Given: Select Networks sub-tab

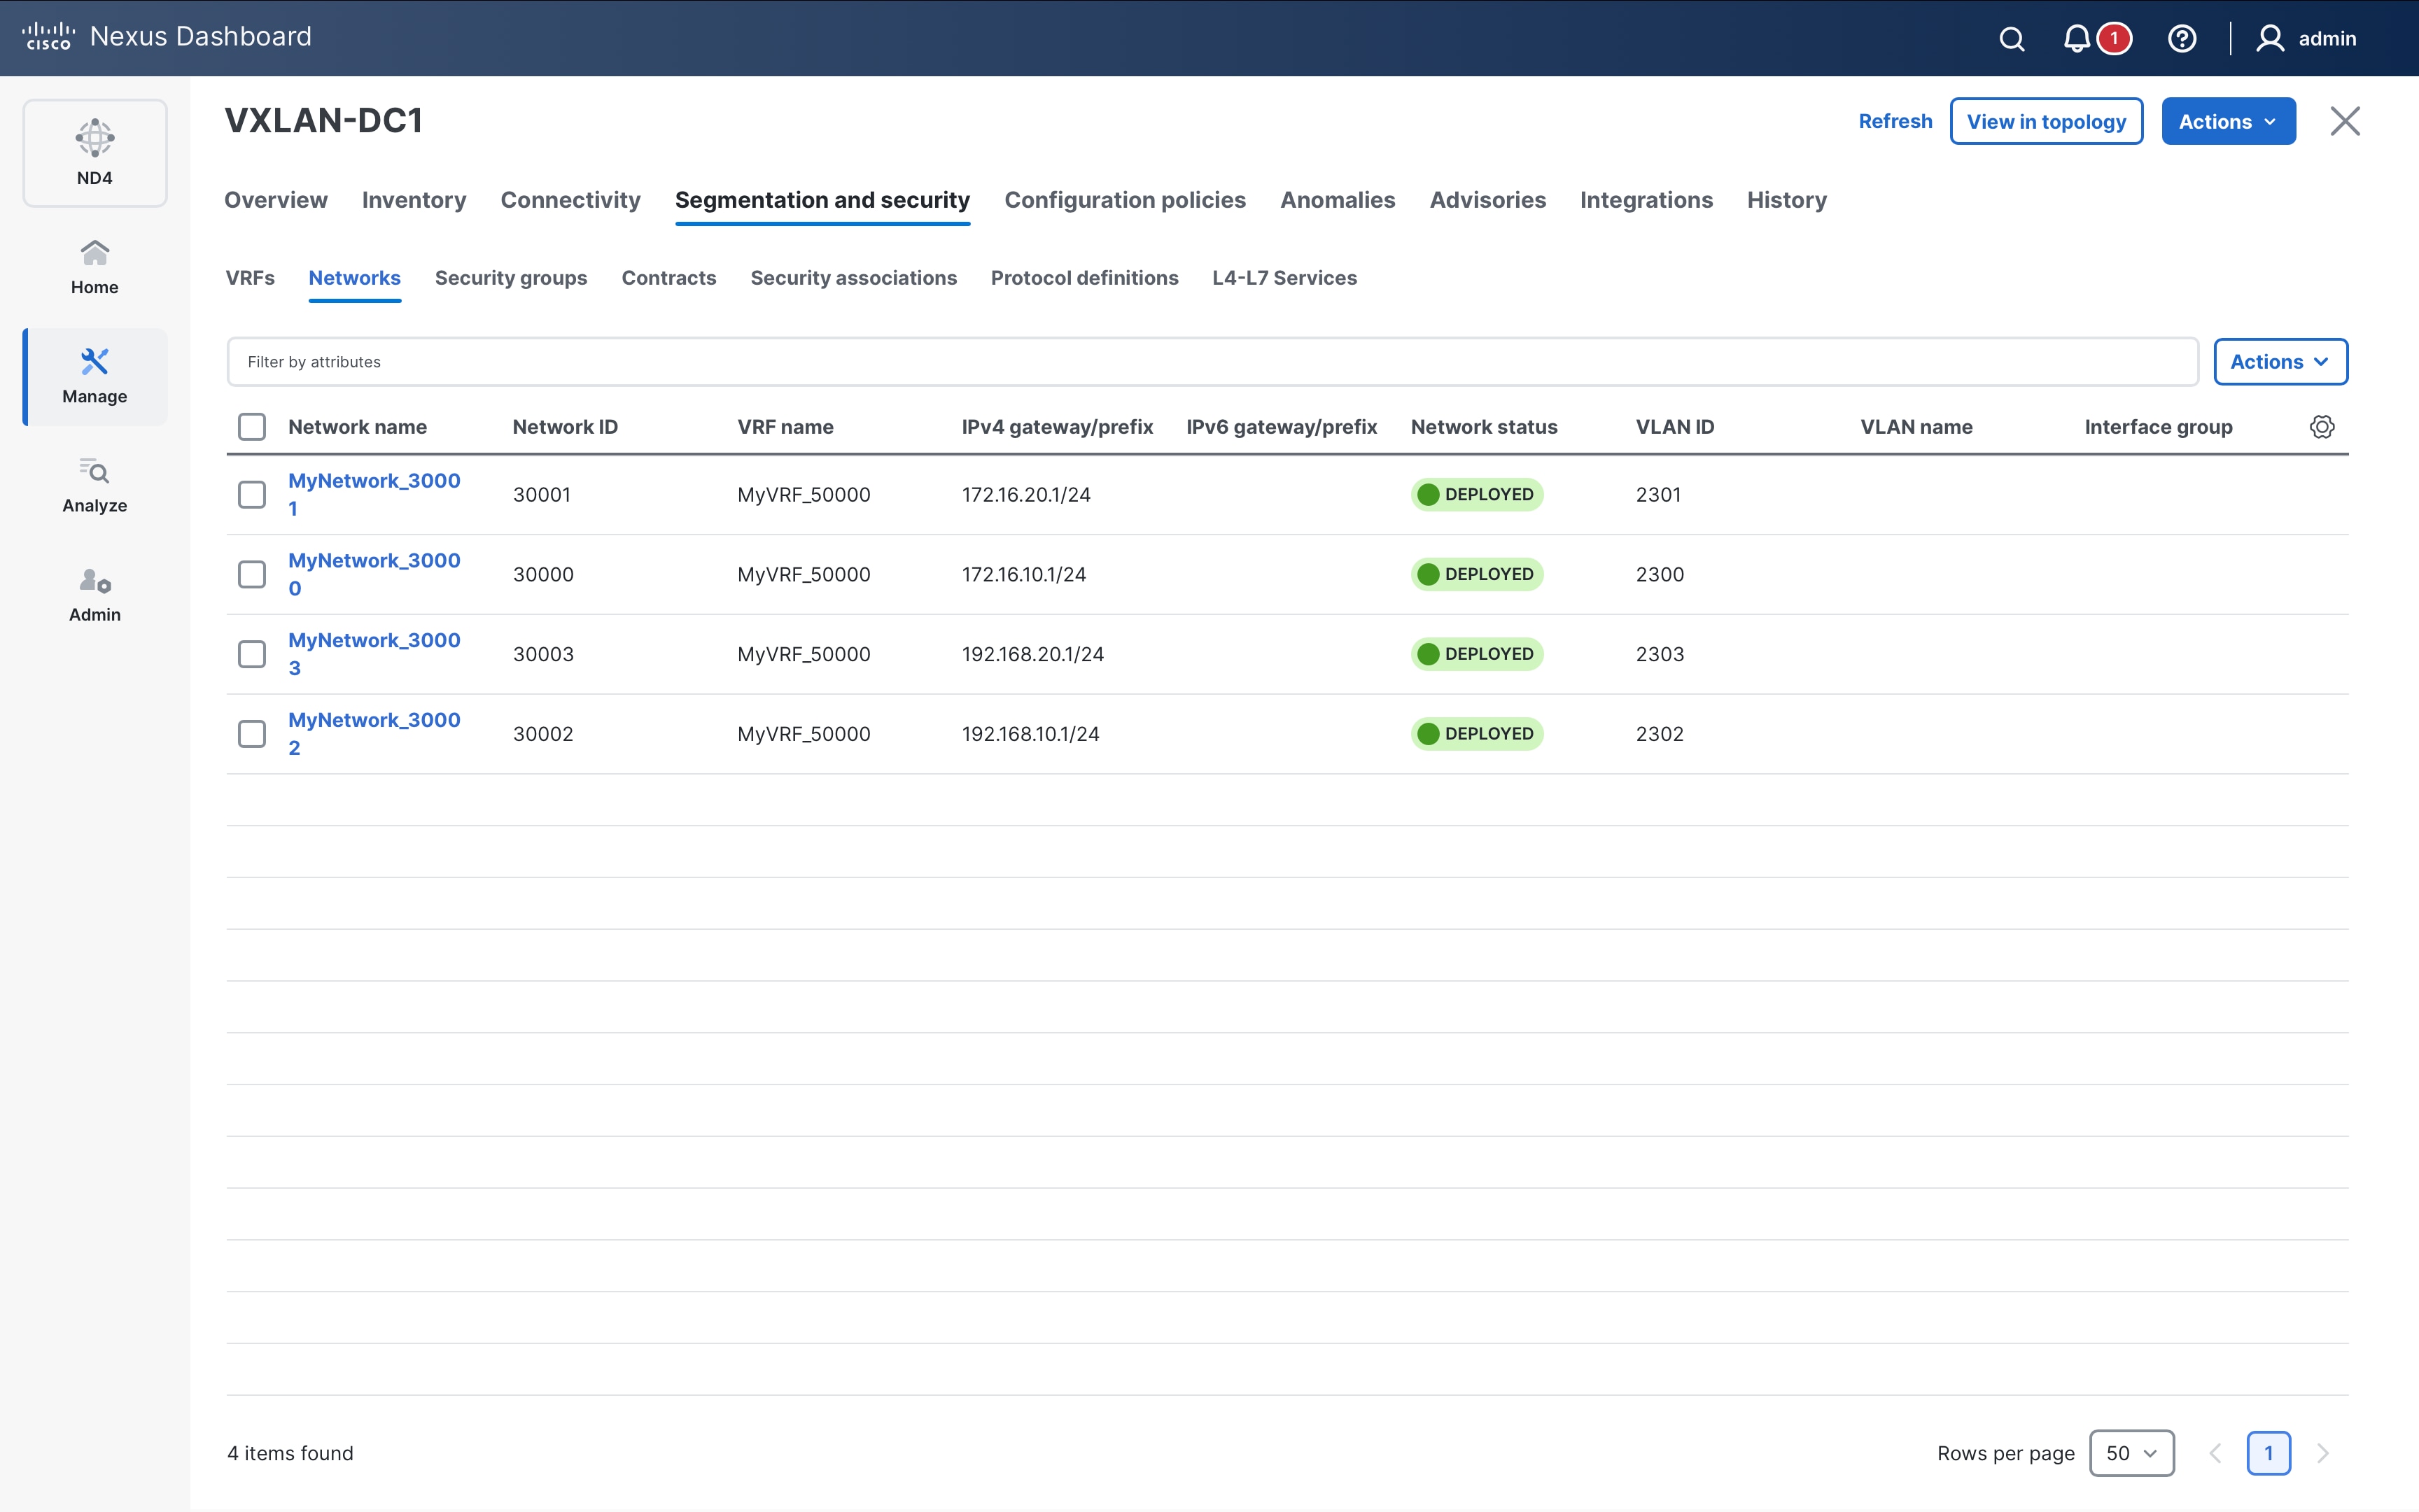Looking at the screenshot, I should pos(354,278).
